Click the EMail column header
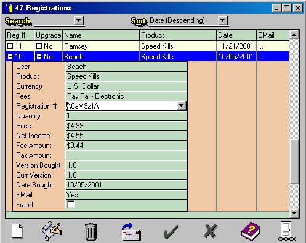Screen dimensions: 306x243 pos(273,35)
